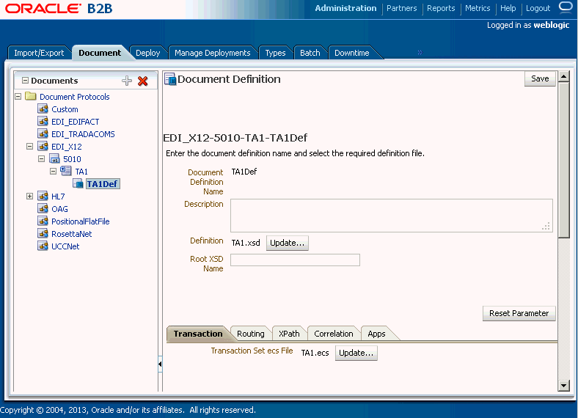The image size is (578, 418).
Task: Click the RosettaNet protocol icon
Action: (x=43, y=234)
